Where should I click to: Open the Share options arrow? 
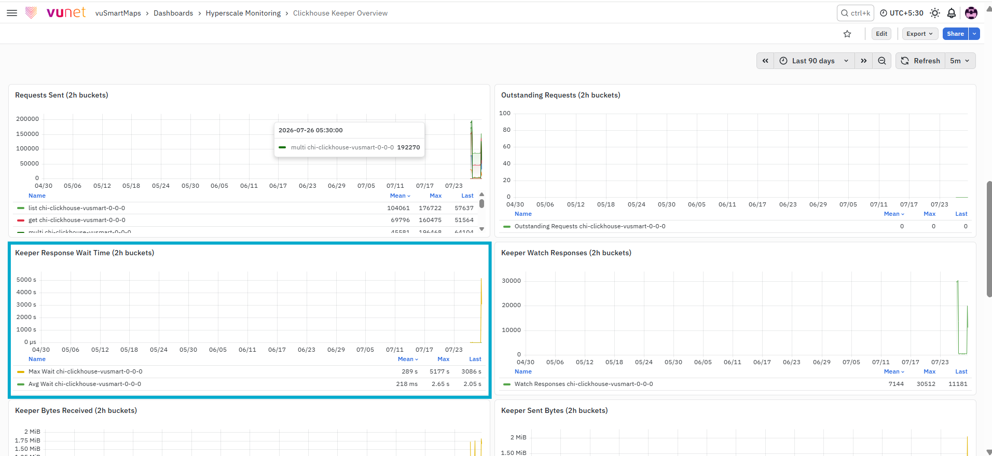(975, 34)
